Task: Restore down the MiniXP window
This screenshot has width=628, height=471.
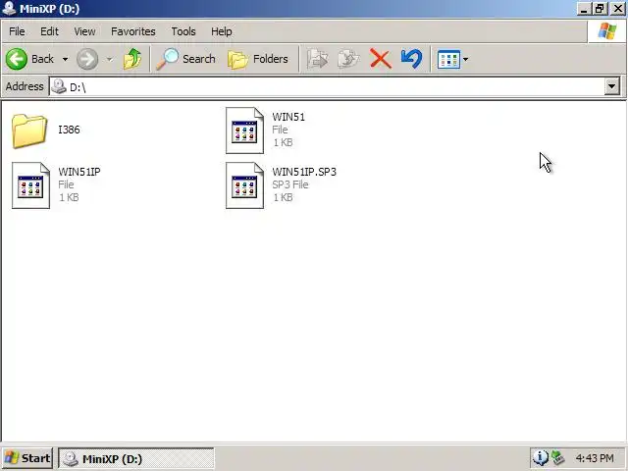Action: click(600, 9)
